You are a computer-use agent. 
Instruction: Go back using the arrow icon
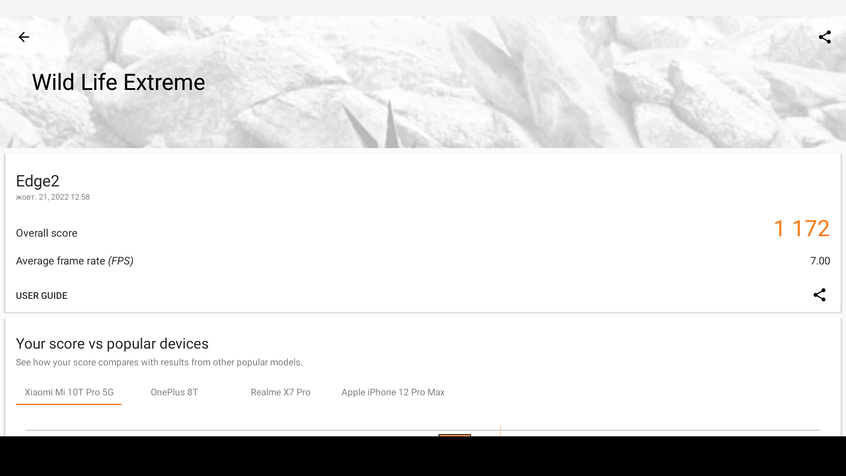coord(24,37)
